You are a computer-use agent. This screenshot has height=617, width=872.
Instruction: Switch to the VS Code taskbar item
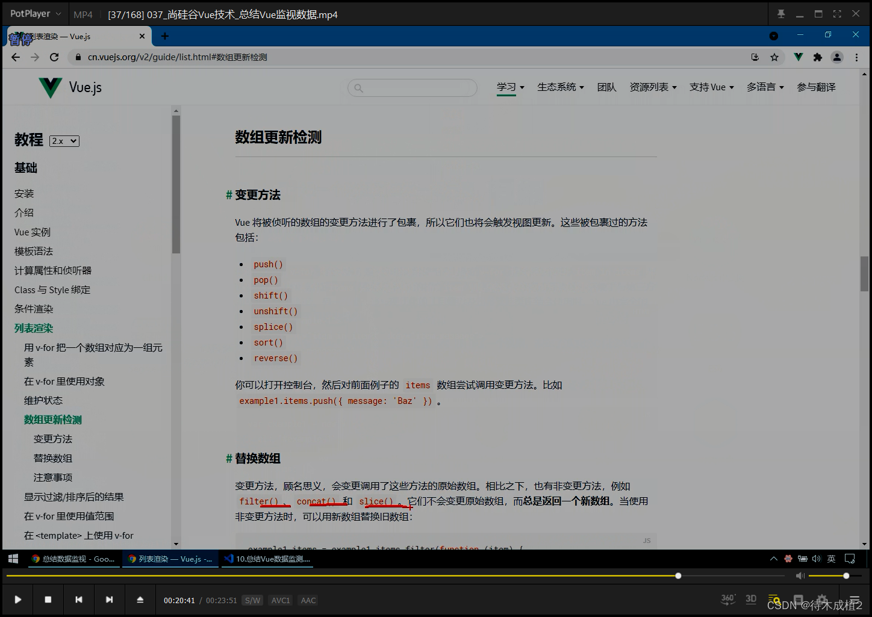point(267,559)
